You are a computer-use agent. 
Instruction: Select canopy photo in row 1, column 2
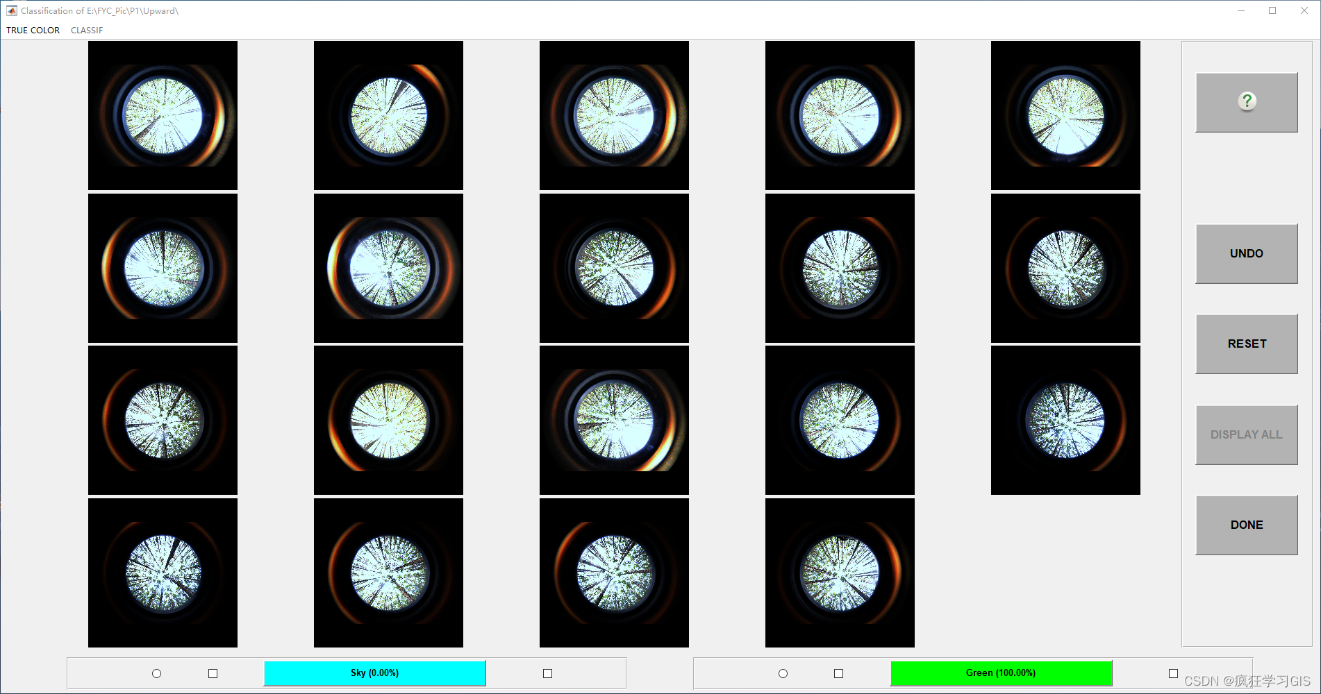point(388,115)
